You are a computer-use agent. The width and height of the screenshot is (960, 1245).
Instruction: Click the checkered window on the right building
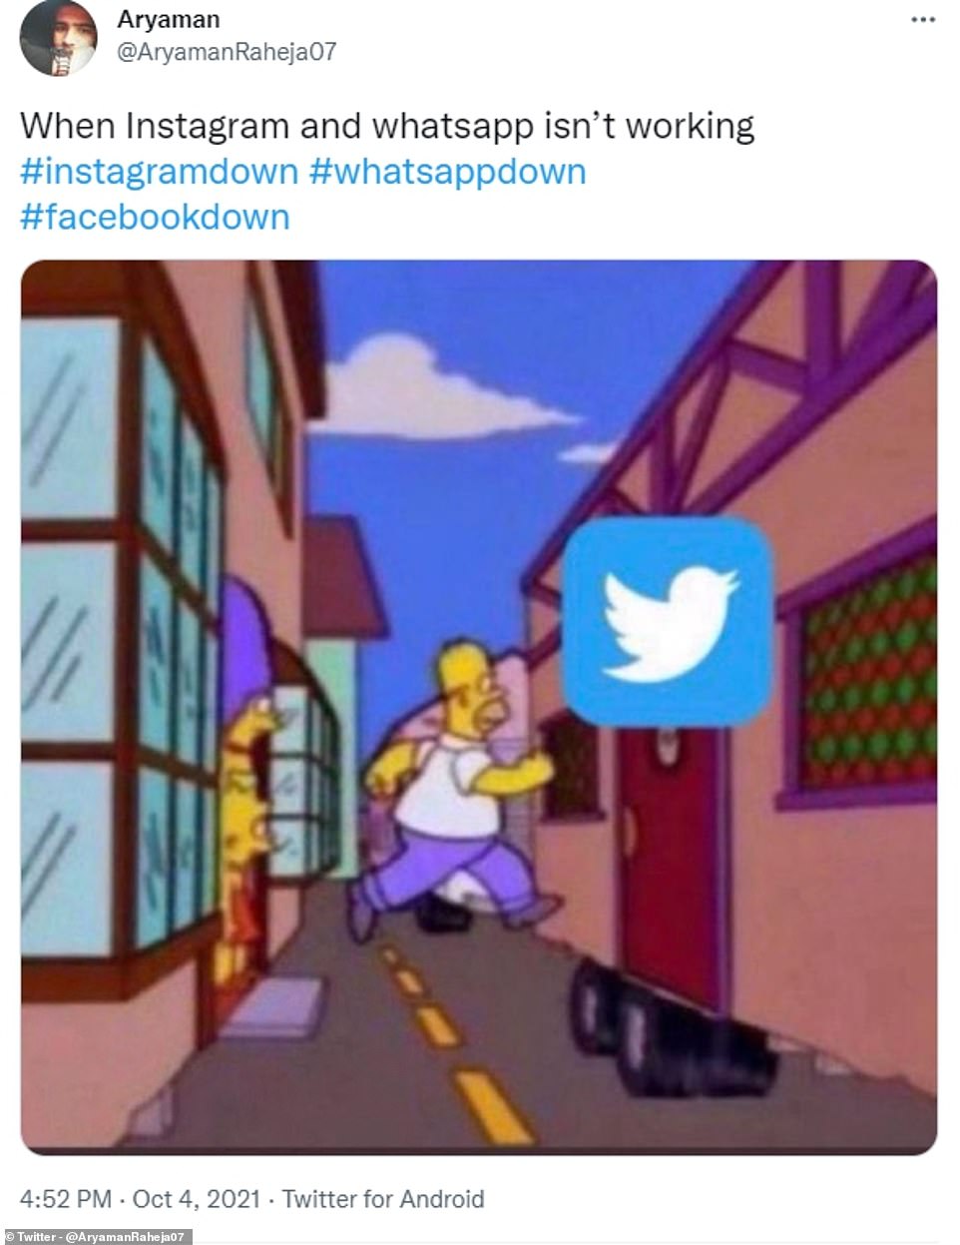pyautogui.click(x=868, y=669)
